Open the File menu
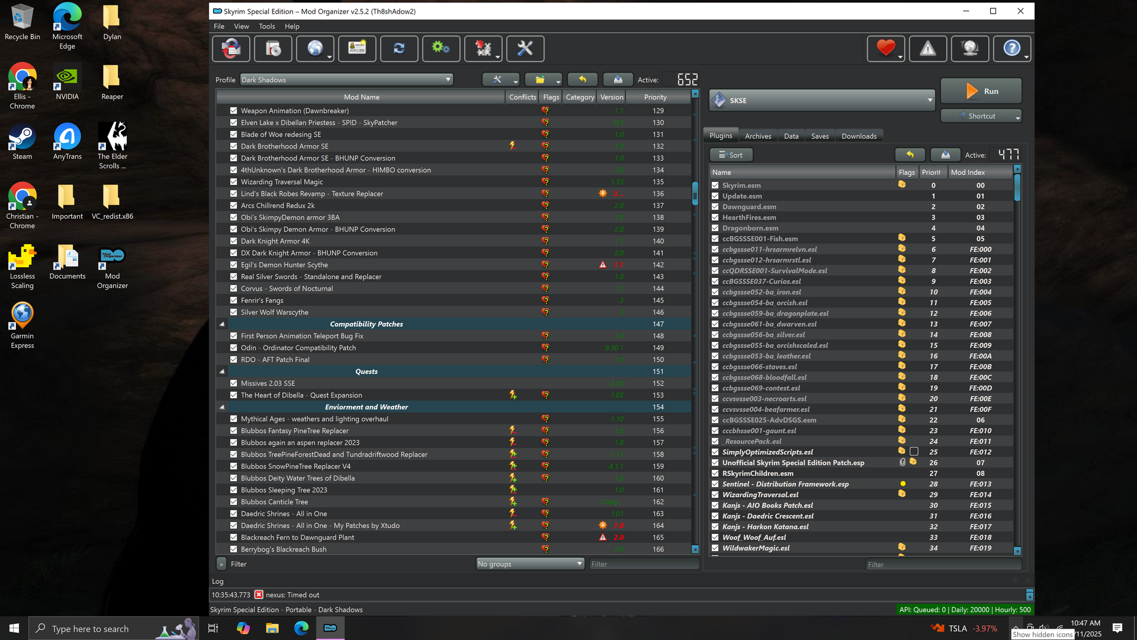1137x640 pixels. click(x=219, y=26)
